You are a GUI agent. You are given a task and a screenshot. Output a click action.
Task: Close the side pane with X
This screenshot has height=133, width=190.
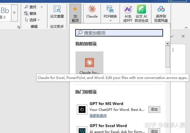(x=183, y=36)
